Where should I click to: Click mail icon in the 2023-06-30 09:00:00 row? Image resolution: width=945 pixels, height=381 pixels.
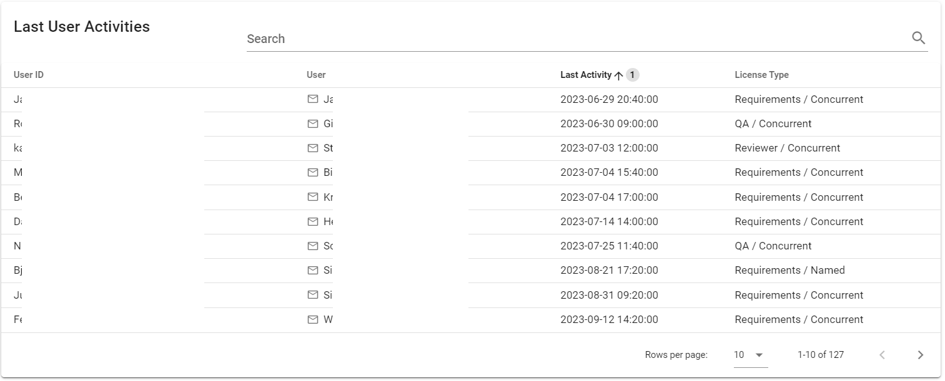pos(313,123)
